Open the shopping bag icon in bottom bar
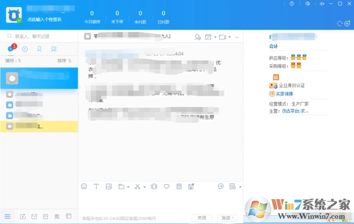 [x=34, y=217]
